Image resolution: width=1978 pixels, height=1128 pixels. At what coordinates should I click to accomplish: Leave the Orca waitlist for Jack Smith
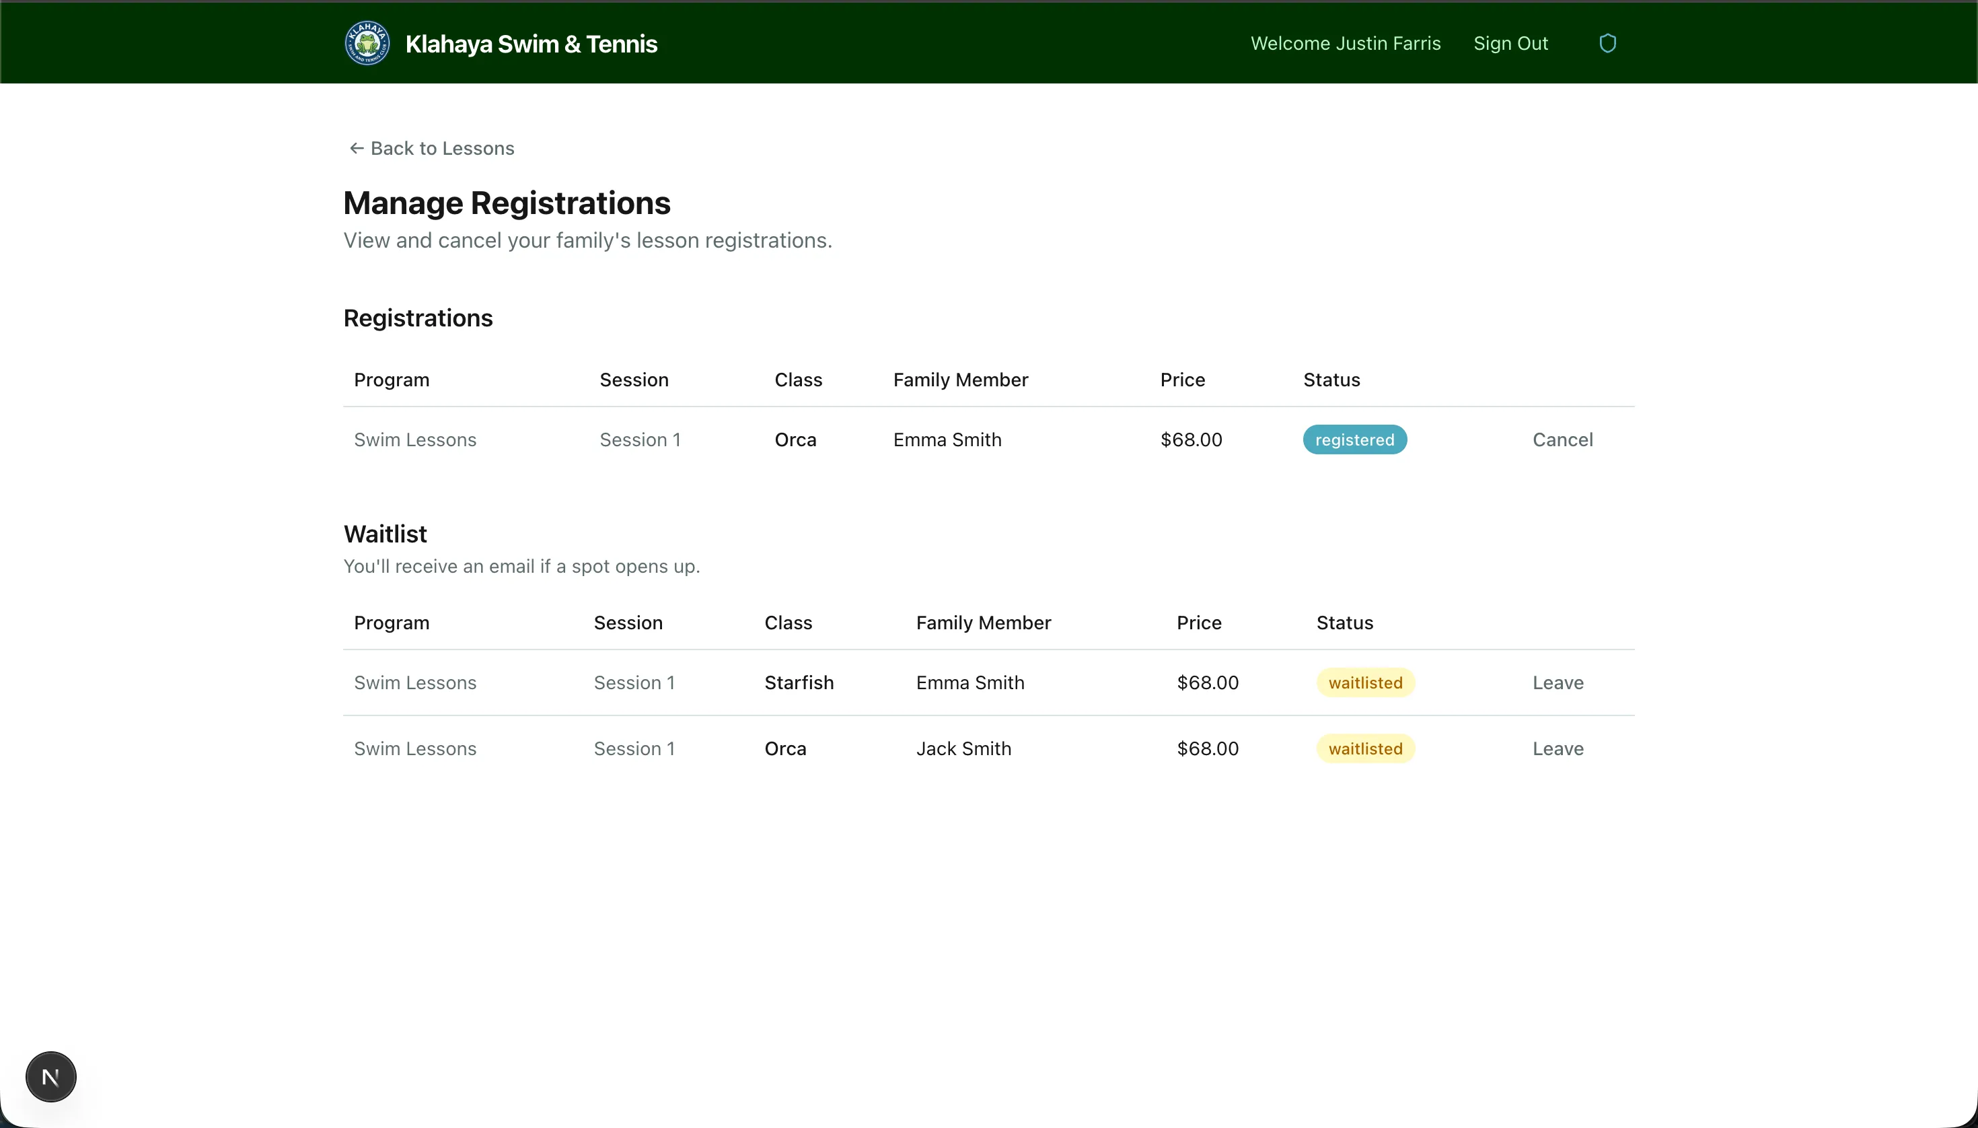pos(1558,748)
